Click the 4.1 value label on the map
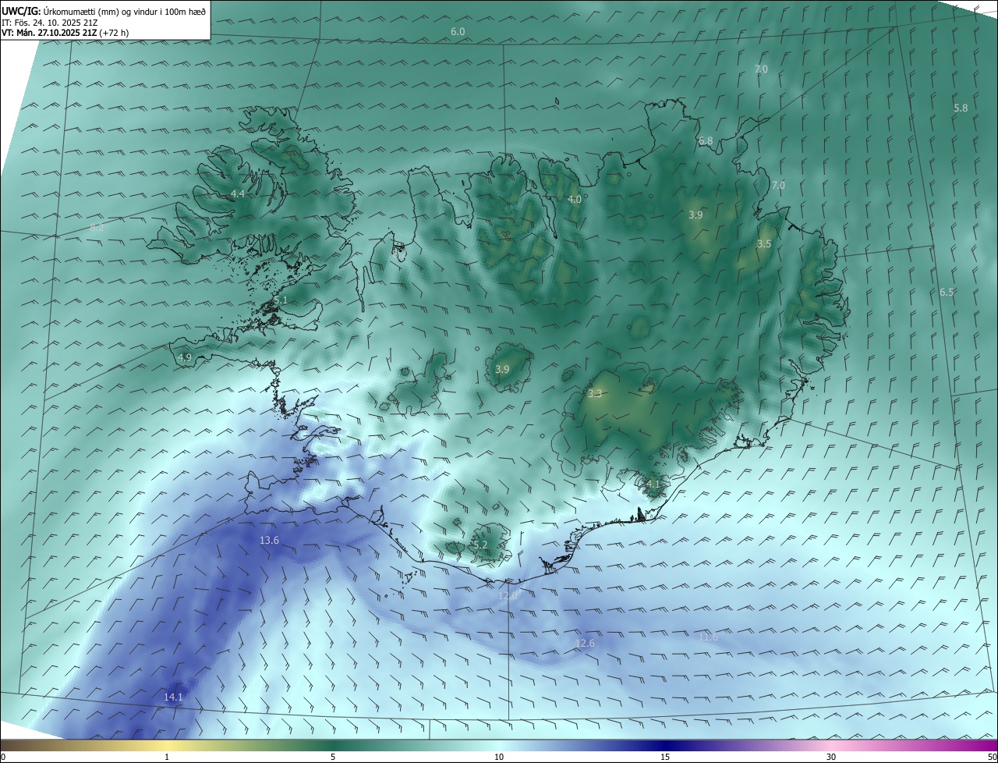 [x=653, y=484]
